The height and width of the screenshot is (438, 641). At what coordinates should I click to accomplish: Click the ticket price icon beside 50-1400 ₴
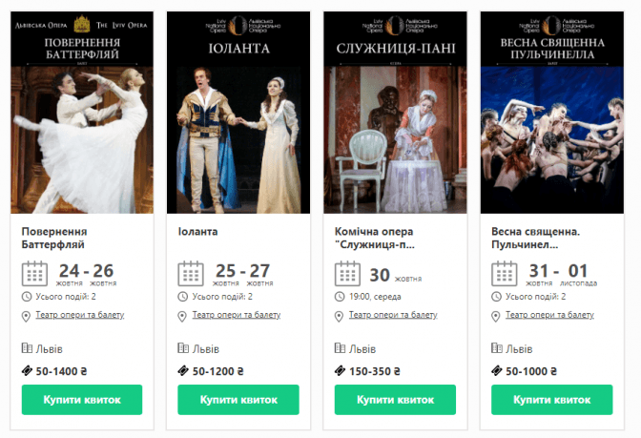27,371
